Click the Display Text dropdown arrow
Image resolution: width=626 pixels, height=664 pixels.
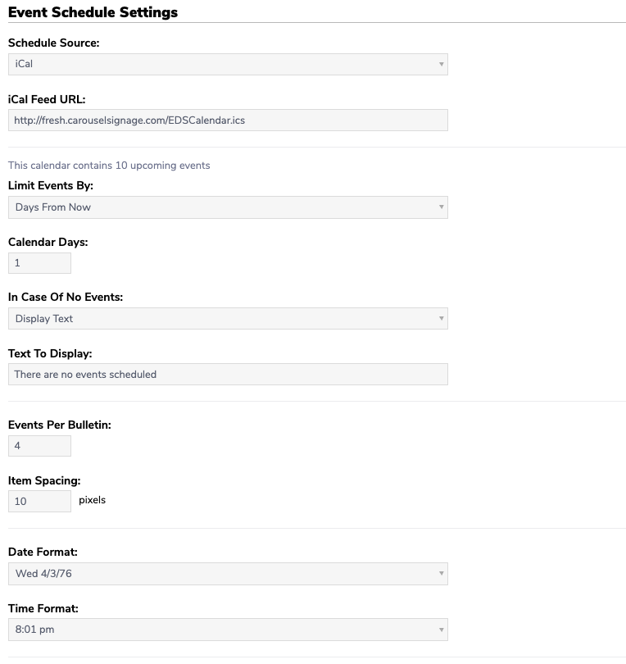pos(441,318)
